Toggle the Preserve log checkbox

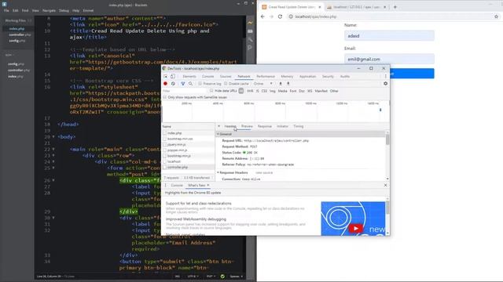200,84
